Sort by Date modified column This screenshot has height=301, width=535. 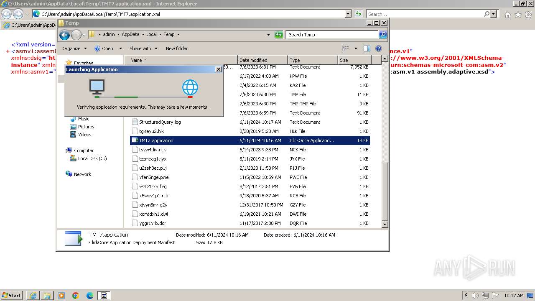click(262, 60)
